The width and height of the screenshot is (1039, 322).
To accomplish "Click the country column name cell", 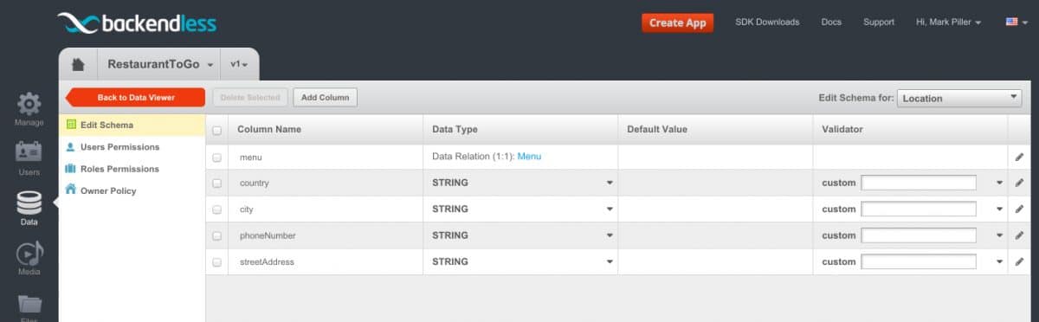I will 254,184.
